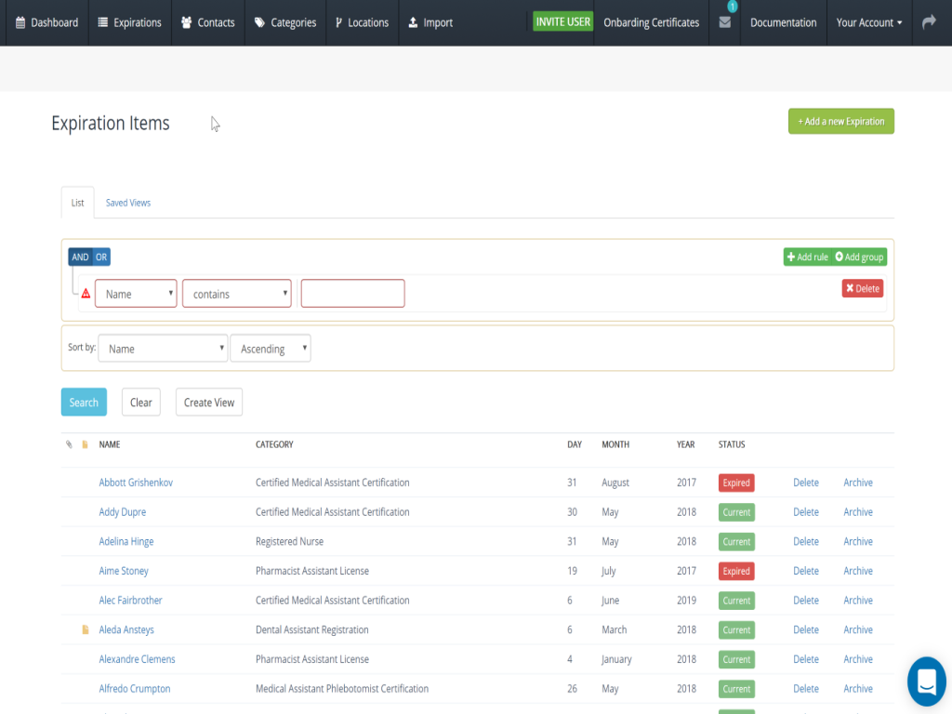Select the Categories tag icon
The height and width of the screenshot is (714, 952).
[x=261, y=22]
